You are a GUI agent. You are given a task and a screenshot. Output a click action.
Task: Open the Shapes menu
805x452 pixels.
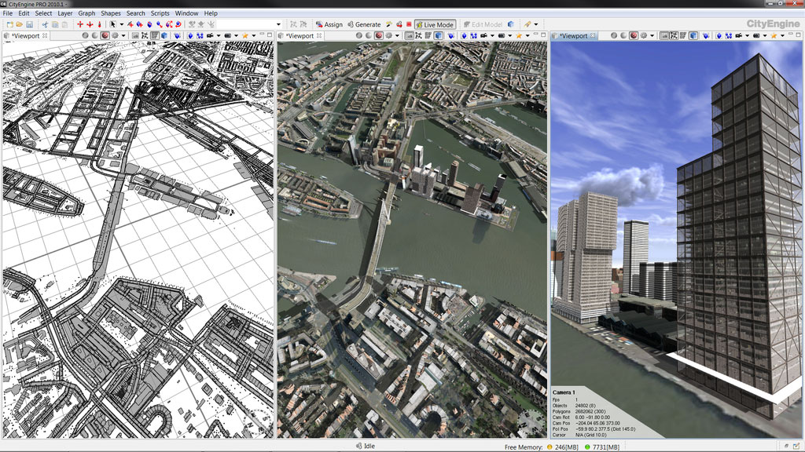(110, 13)
